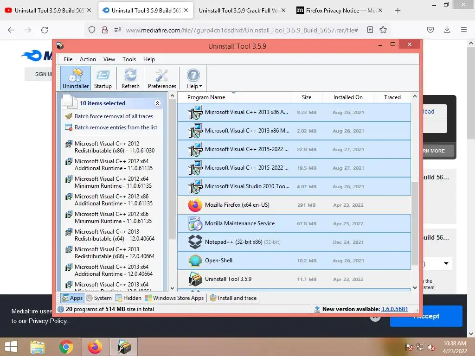
Task: Select Microsoft Visual Studio 2010 Too... icon
Action: (195, 186)
